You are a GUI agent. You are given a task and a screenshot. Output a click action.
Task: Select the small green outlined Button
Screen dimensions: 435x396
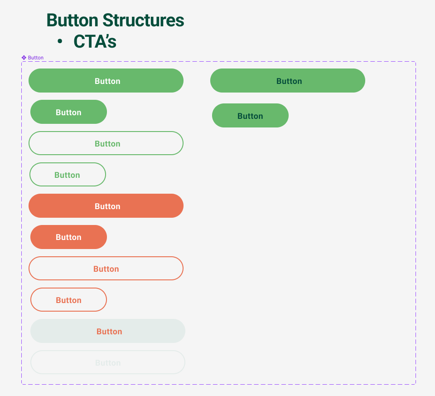pos(68,174)
